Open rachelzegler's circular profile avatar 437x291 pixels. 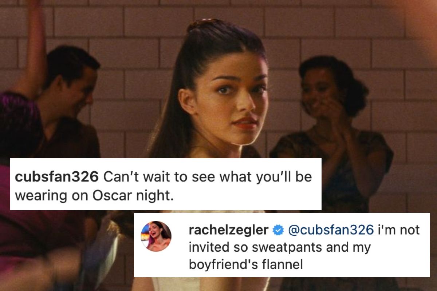pyautogui.click(x=156, y=236)
